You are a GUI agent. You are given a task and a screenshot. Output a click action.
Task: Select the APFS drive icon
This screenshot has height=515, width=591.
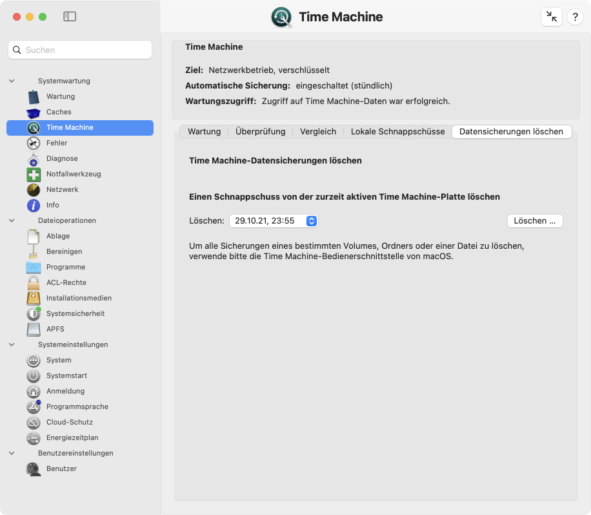tap(34, 330)
